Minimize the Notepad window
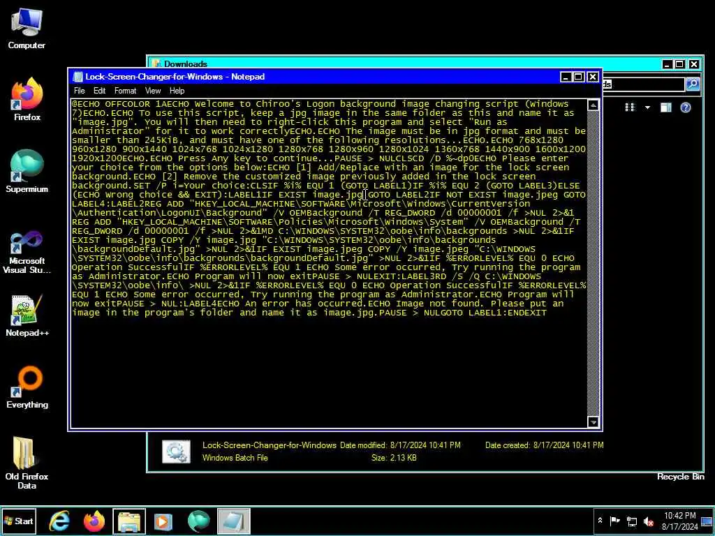The image size is (715, 536). point(566,77)
